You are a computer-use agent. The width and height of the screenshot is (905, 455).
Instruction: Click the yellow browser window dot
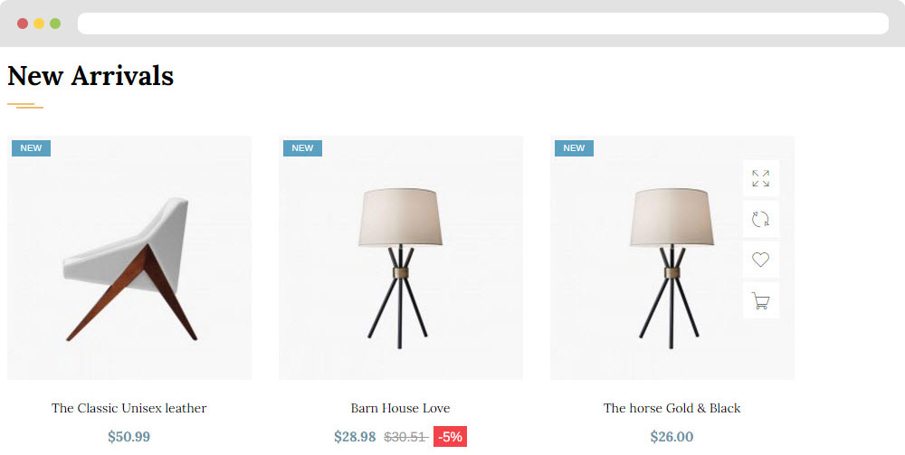click(x=39, y=24)
